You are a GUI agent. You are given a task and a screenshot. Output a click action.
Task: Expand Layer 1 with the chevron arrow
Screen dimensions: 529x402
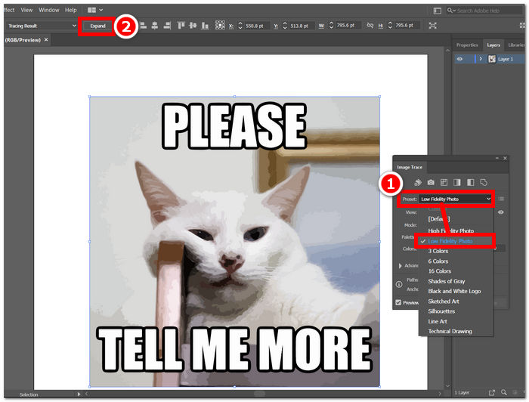[x=481, y=59]
